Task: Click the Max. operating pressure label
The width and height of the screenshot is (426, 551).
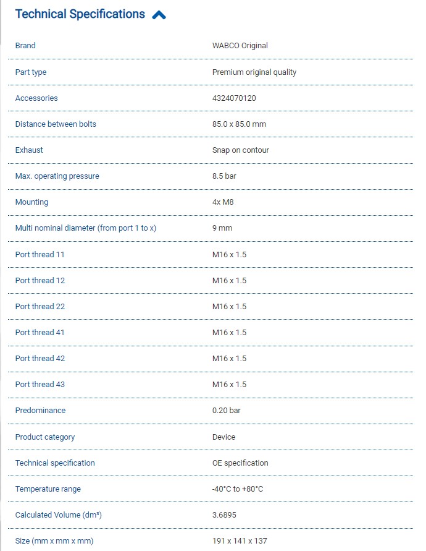Action: pyautogui.click(x=57, y=176)
